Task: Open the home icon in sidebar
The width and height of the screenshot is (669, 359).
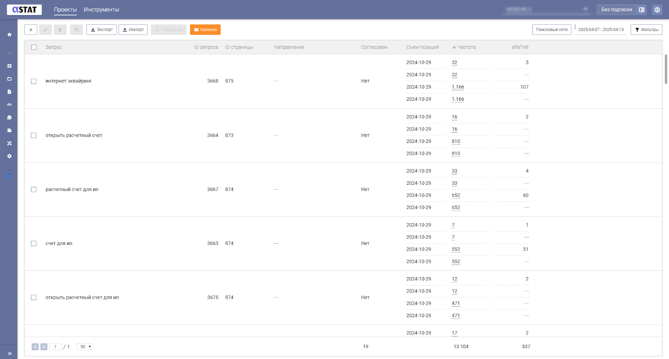Action: coord(9,35)
